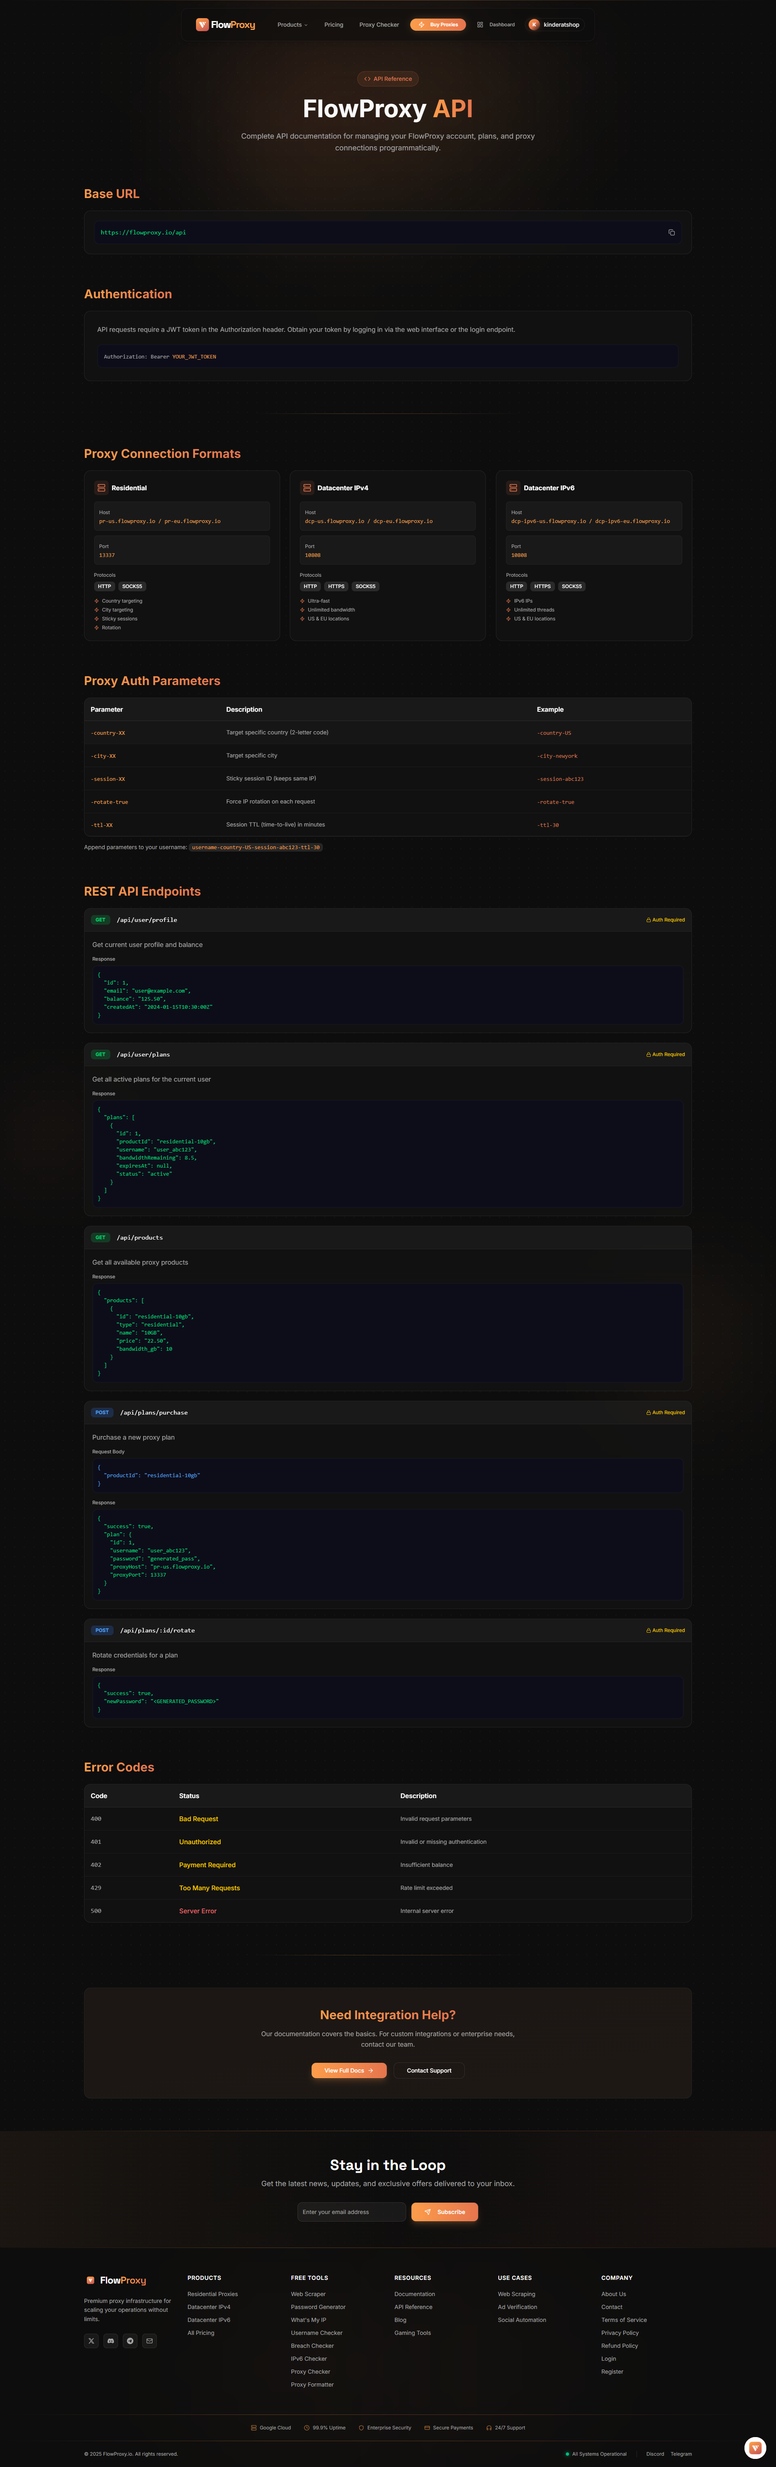
Task: Click the FlowProxy logo in navbar
Action: [225, 25]
